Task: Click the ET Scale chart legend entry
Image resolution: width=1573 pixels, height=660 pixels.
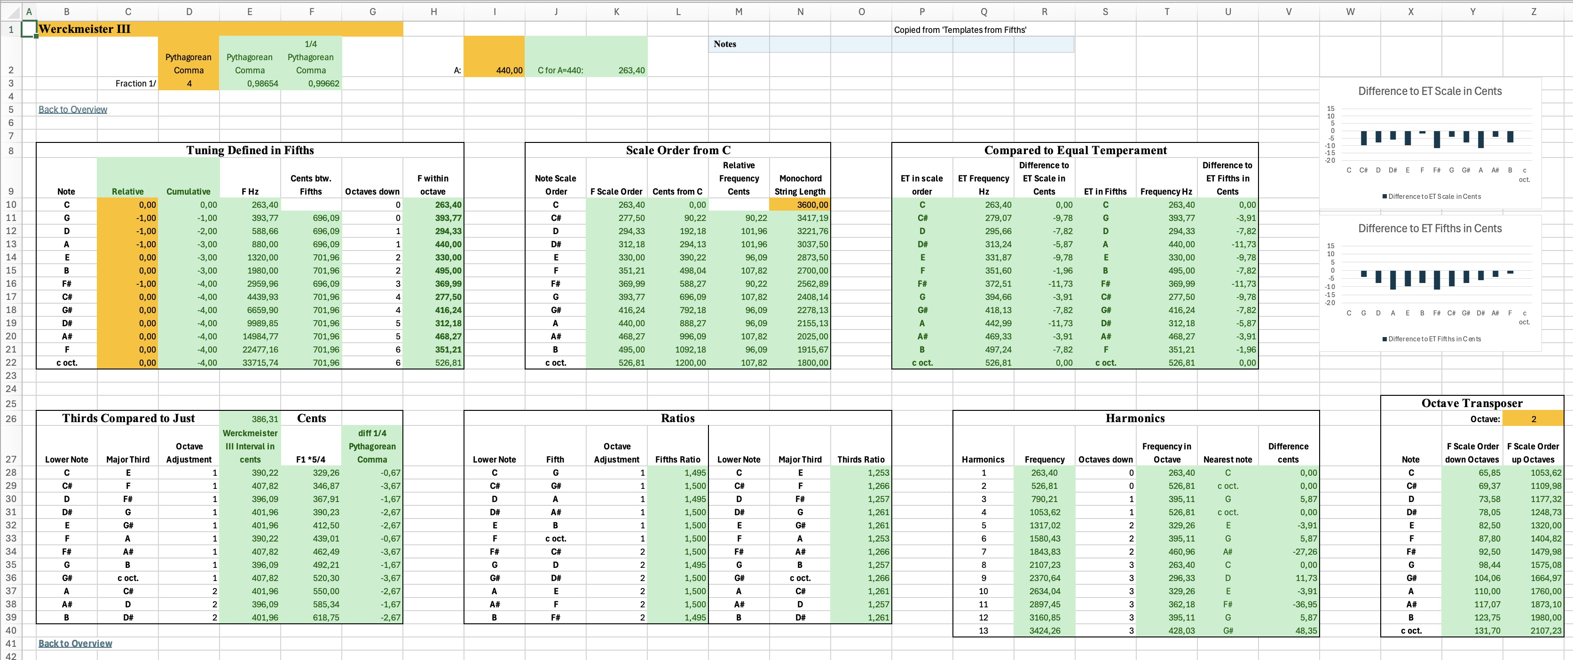Action: click(x=1431, y=196)
